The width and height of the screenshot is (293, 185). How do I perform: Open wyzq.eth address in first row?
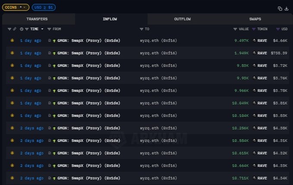pyautogui.click(x=158, y=41)
